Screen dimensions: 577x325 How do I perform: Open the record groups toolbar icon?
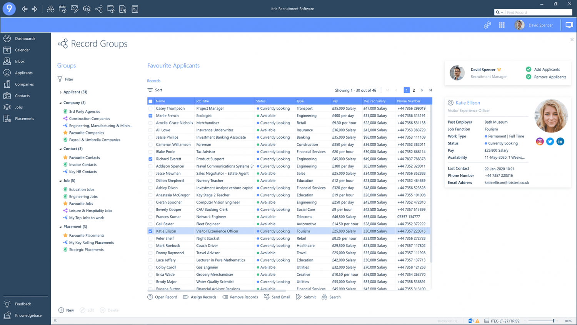pyautogui.click(x=99, y=9)
